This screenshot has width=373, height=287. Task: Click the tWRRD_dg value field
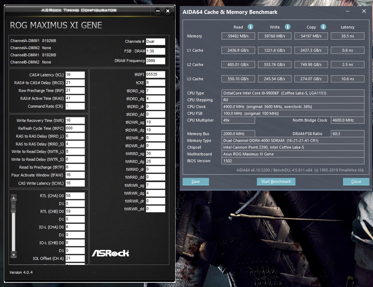tap(155, 162)
